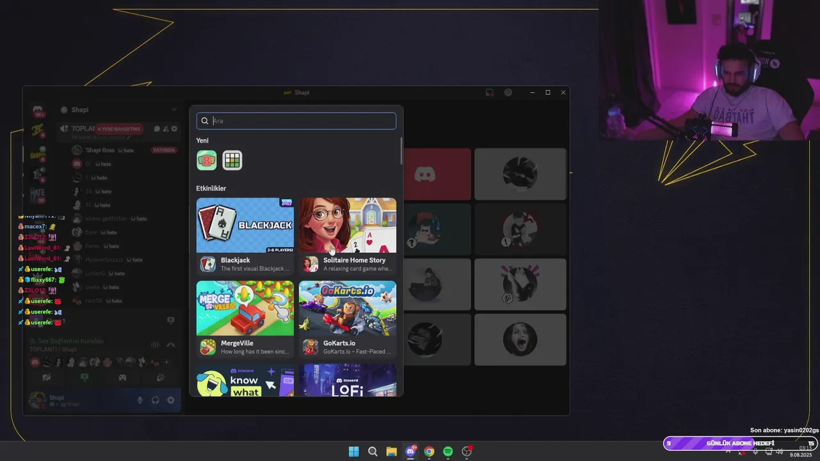Click the activities popup scrollbar
Screen dimensions: 820x461
point(401,150)
